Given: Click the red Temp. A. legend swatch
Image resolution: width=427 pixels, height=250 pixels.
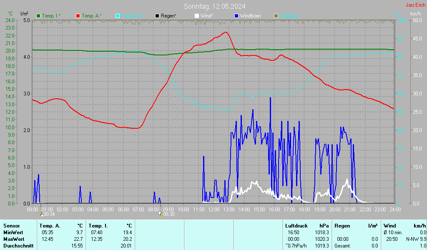Looking at the screenshot, I should (78, 16).
